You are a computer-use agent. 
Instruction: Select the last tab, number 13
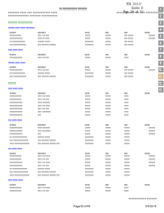tap(161, 90)
